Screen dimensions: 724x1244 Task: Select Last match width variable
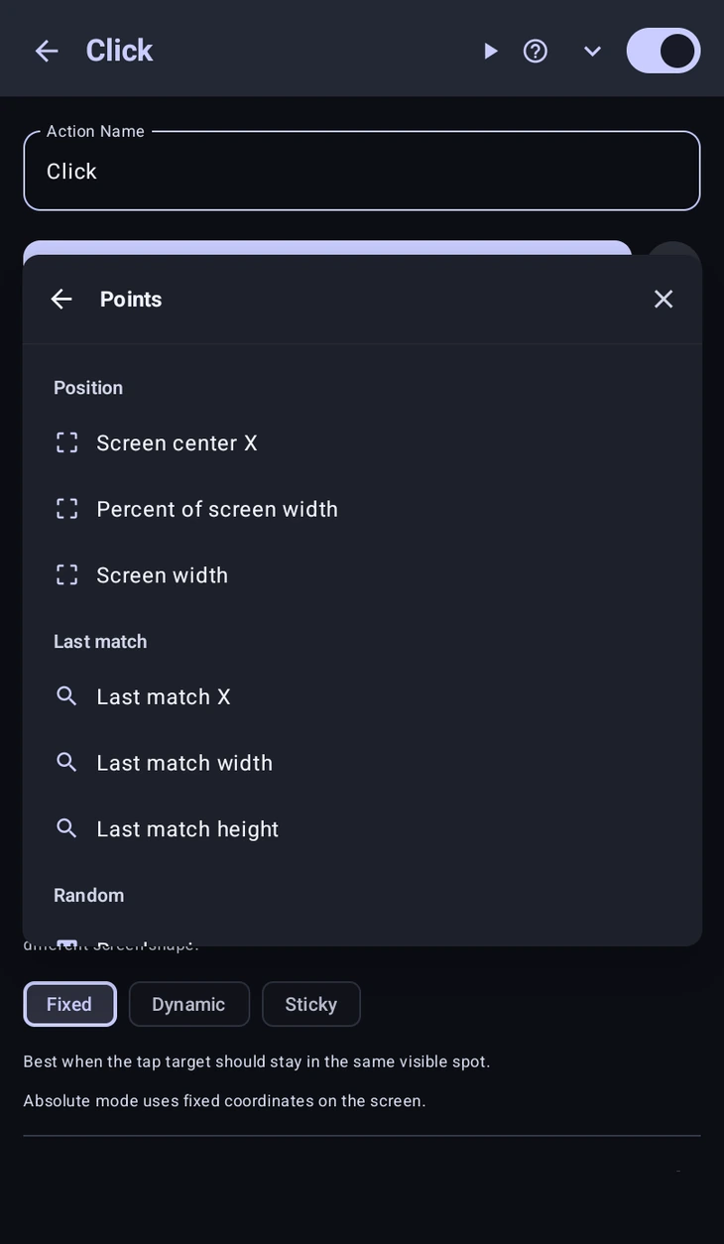point(362,763)
